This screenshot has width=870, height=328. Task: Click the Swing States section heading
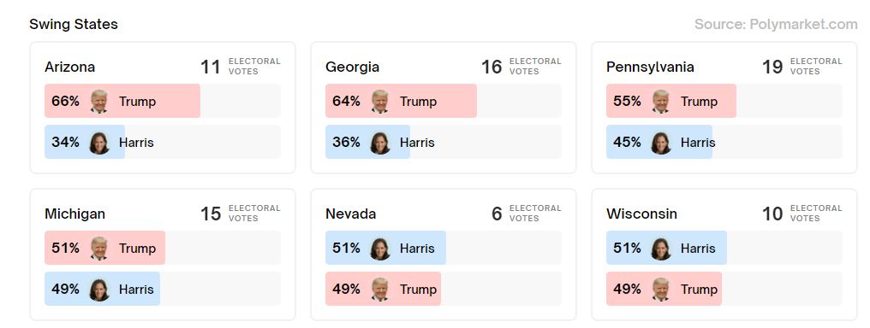74,24
